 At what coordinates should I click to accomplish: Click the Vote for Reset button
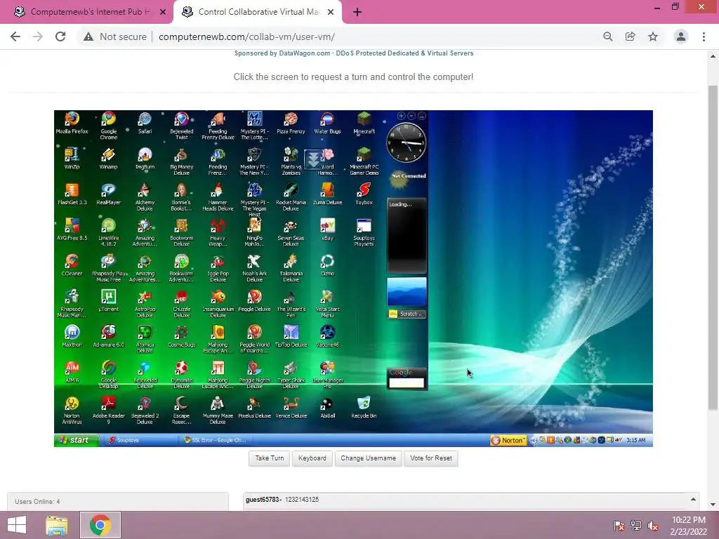(431, 458)
